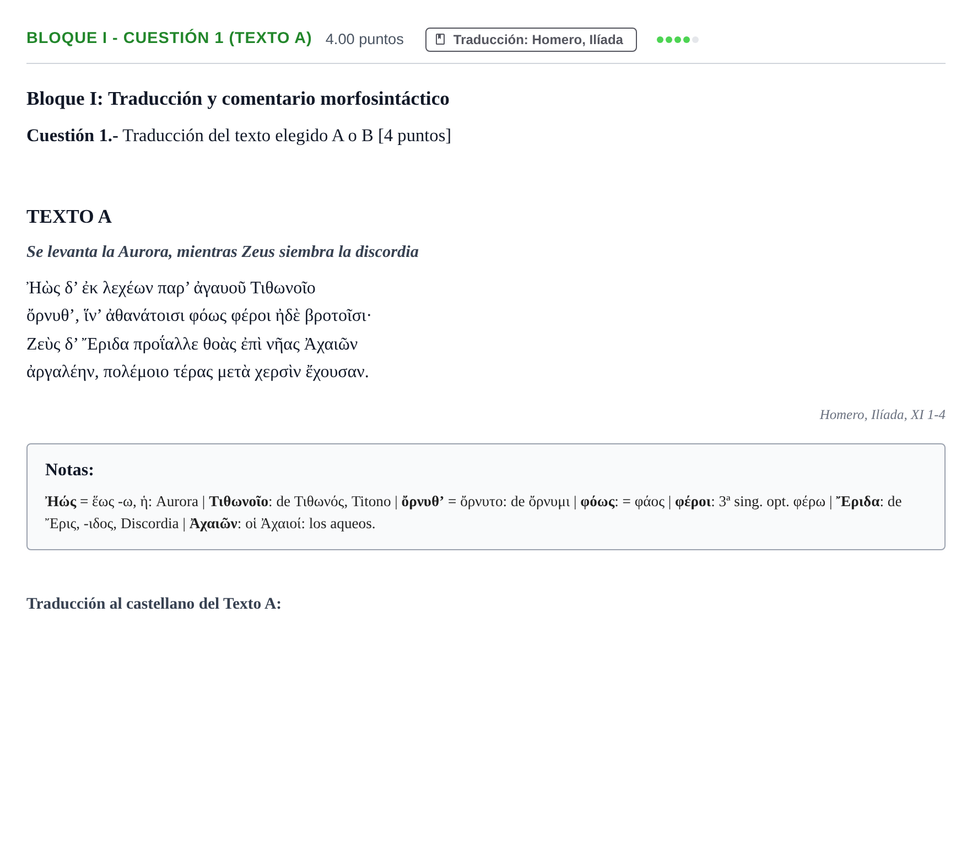Viewport: 972px width, 859px height.
Task: Click the Greek line beginning "ἀργαλέην, πολέμοιο"
Action: pos(198,372)
